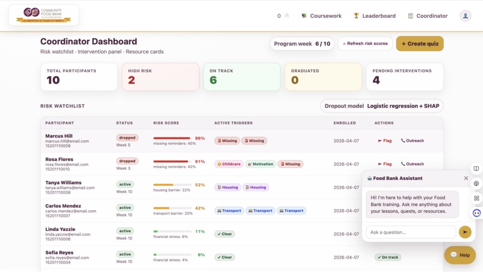
Task: Flag Rosa Flores
Action: click(385, 164)
